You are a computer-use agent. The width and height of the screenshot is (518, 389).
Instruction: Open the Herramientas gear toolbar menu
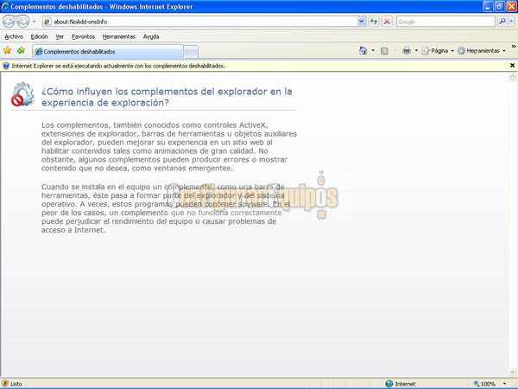coord(482,51)
